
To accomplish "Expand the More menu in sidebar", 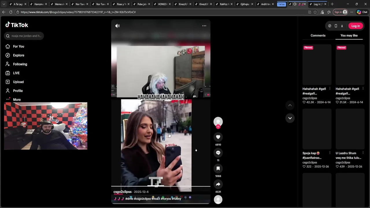I will [x=17, y=100].
